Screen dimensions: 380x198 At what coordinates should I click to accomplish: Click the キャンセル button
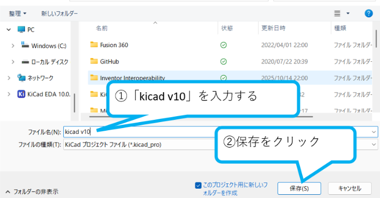(350, 188)
